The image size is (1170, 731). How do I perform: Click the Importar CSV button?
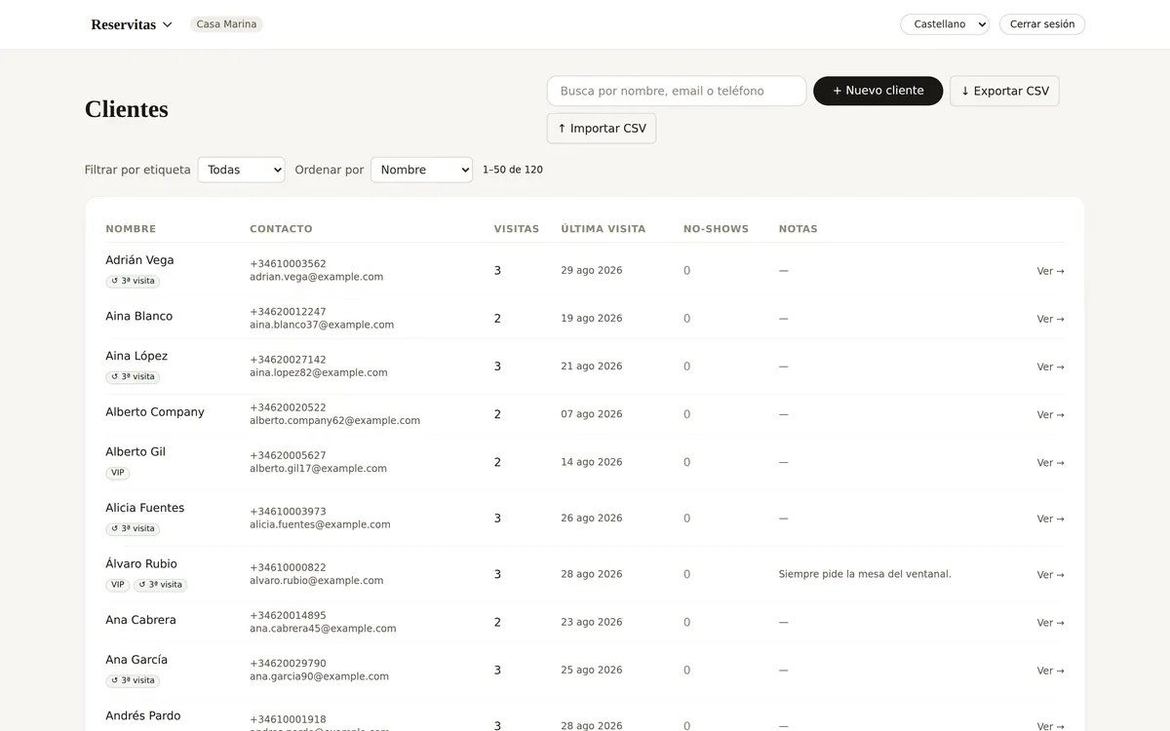coord(602,128)
